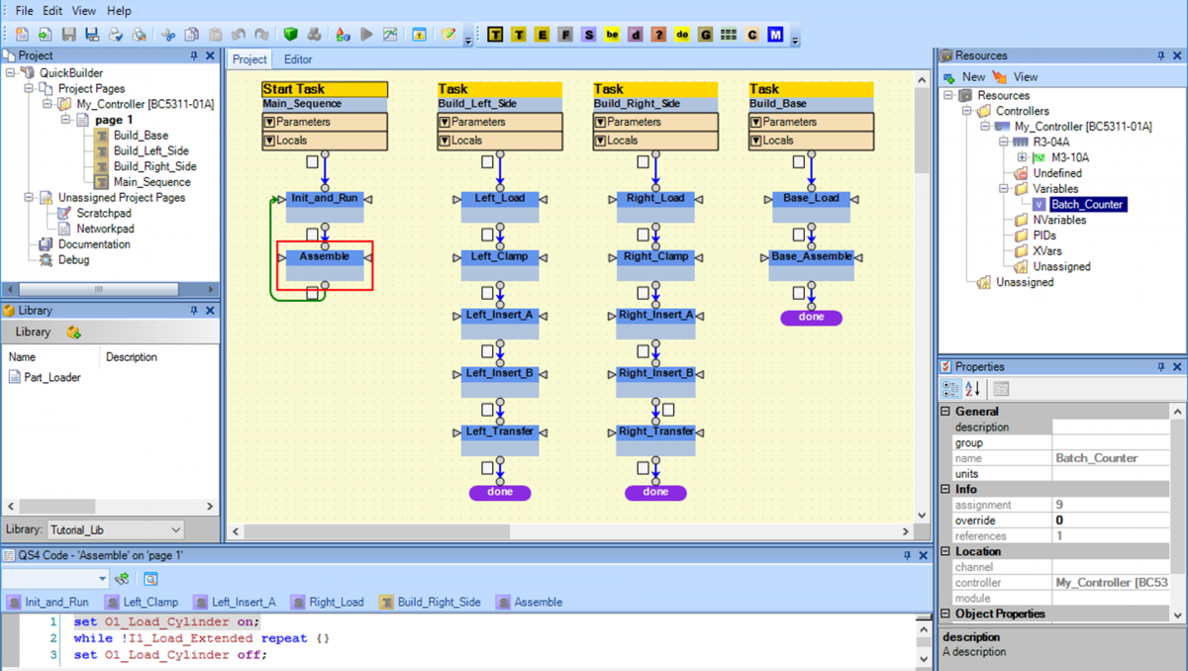Click the Library button in Library panel
This screenshot has width=1188, height=671.
(33, 333)
